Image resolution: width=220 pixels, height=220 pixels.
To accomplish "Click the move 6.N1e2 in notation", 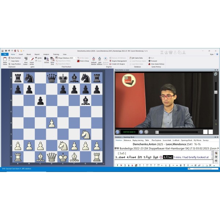I will tap(168, 157).
